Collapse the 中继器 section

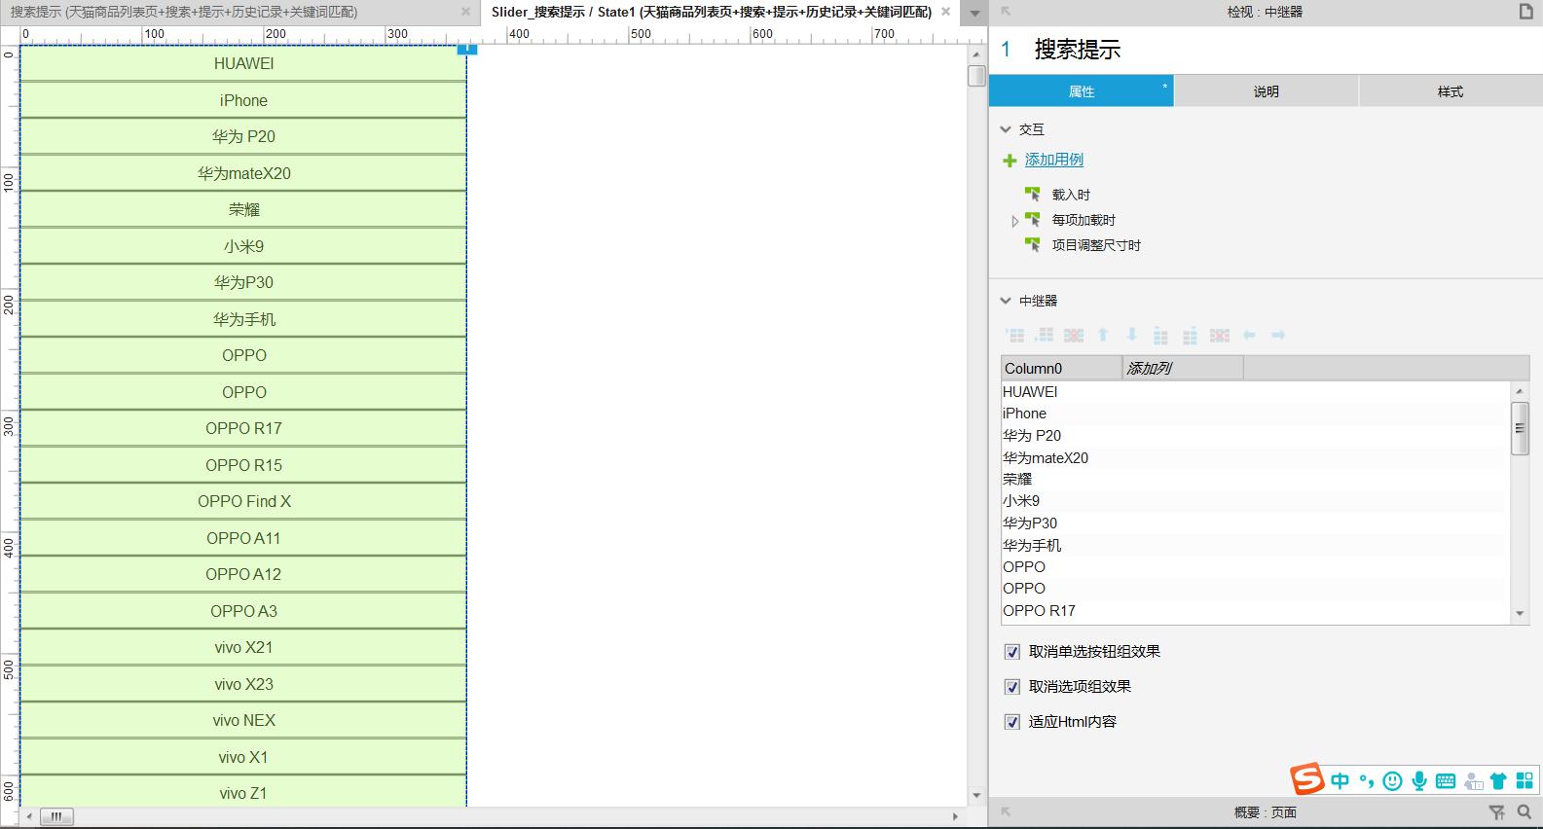1006,301
